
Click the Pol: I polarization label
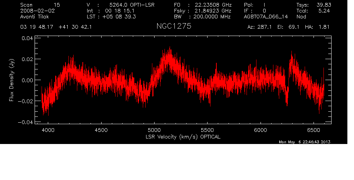(x=255, y=5)
